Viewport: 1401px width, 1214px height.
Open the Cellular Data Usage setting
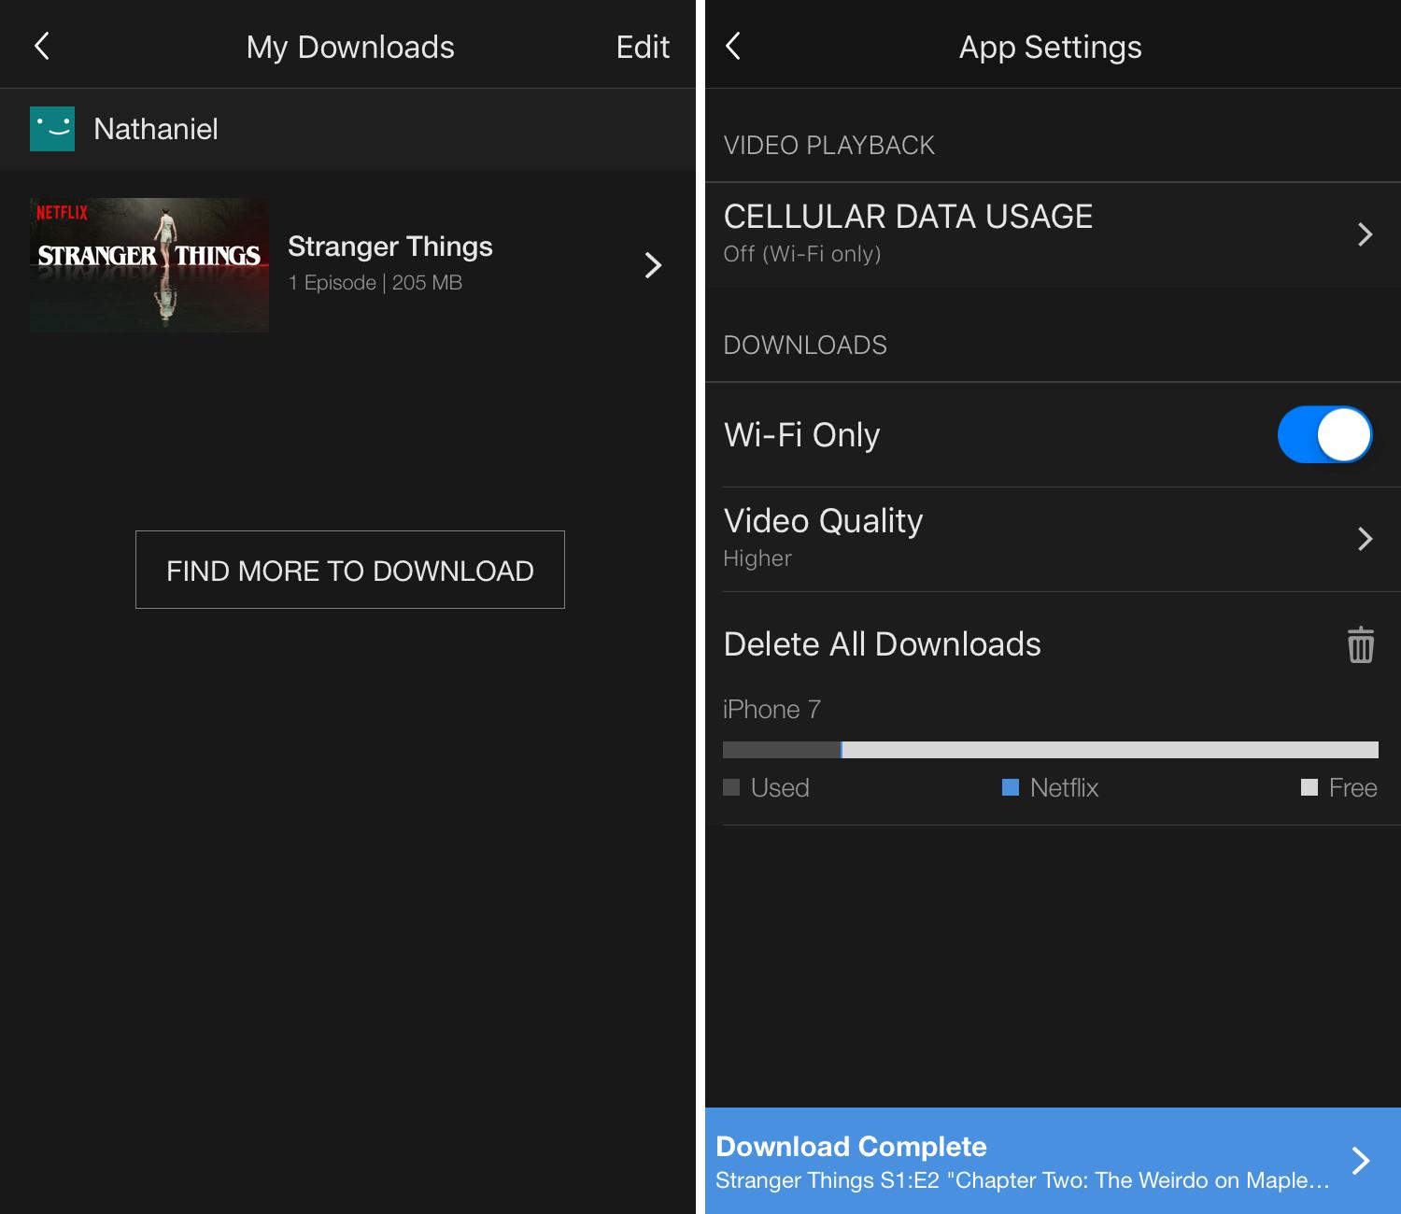1053,233
